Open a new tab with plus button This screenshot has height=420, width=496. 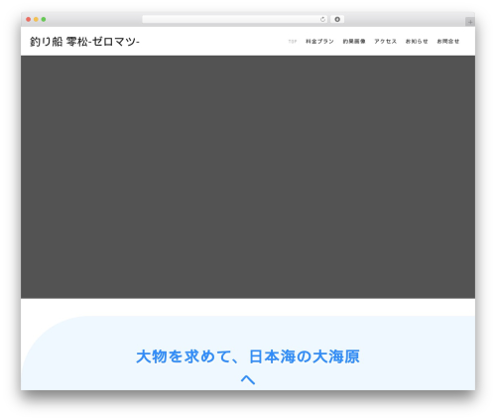(470, 22)
